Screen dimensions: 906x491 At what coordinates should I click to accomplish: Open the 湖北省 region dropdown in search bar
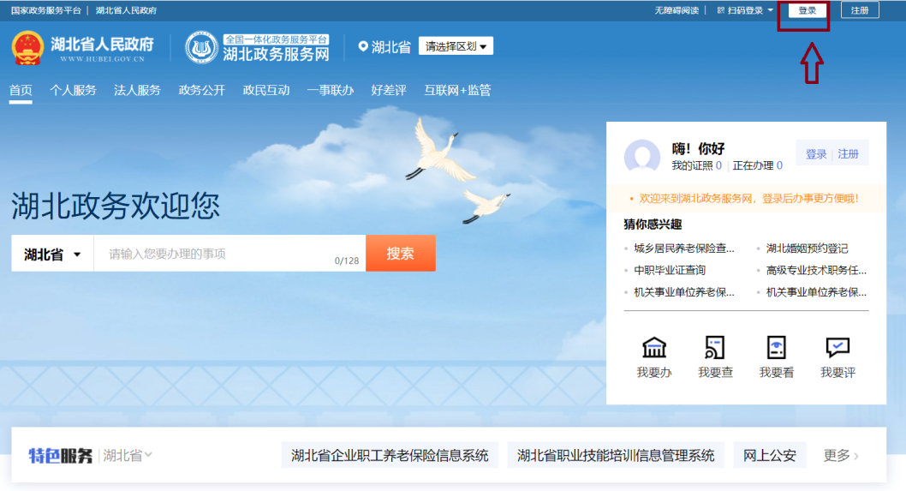[52, 254]
